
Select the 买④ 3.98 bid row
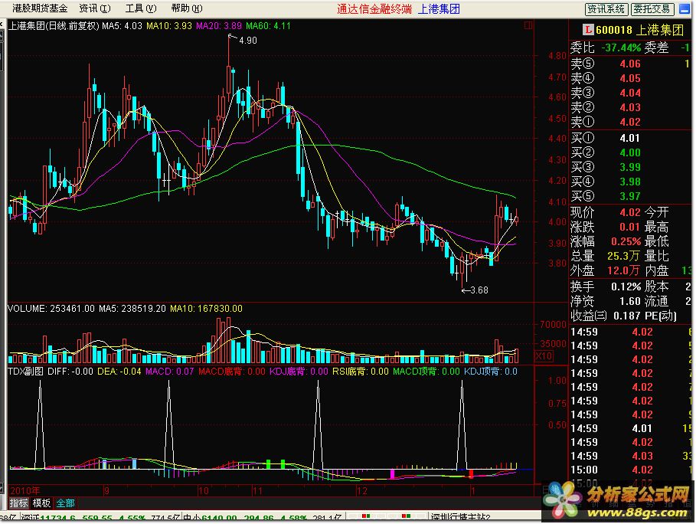click(x=630, y=182)
